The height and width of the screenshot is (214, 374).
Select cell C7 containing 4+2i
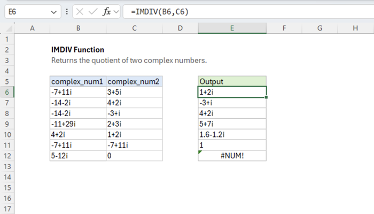134,103
